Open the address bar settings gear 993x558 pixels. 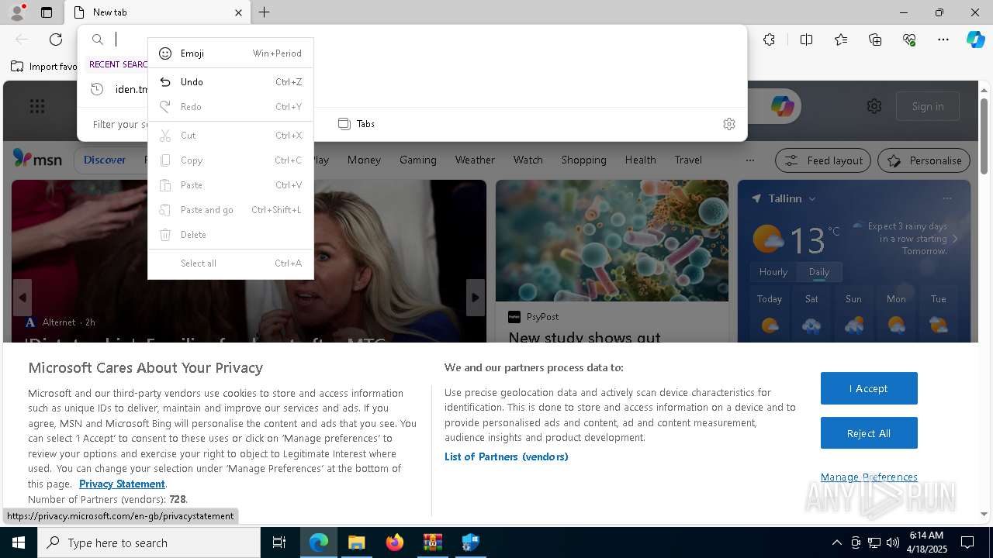(728, 124)
